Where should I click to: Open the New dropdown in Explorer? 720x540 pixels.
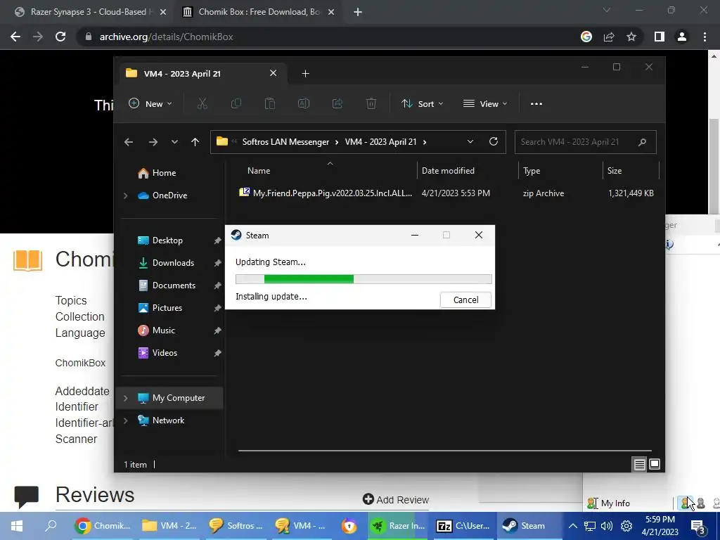coord(150,104)
